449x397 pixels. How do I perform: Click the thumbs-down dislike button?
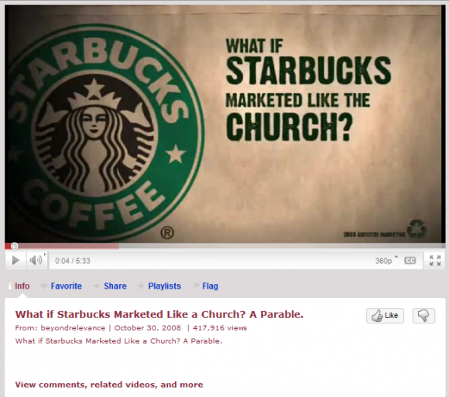point(423,316)
